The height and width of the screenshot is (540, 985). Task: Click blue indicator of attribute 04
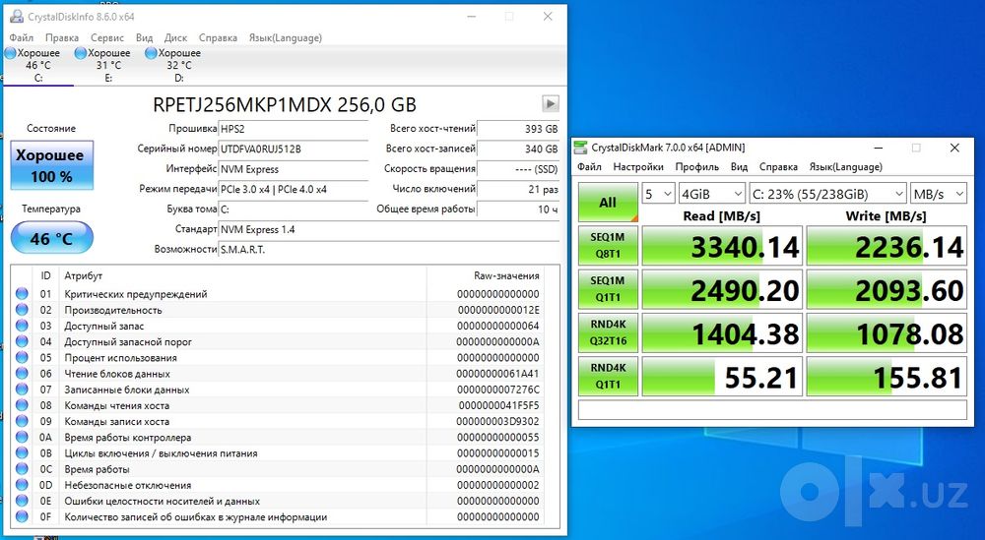(22, 342)
